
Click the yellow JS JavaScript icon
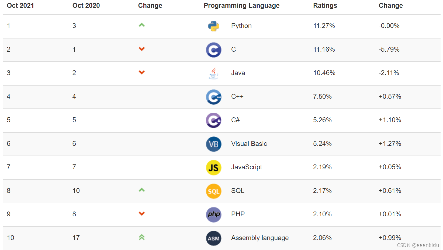pos(214,167)
